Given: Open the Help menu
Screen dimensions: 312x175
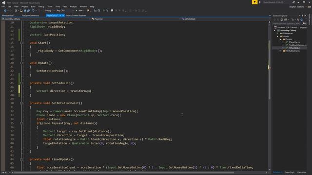Looking at the screenshot, I should 92,6.
